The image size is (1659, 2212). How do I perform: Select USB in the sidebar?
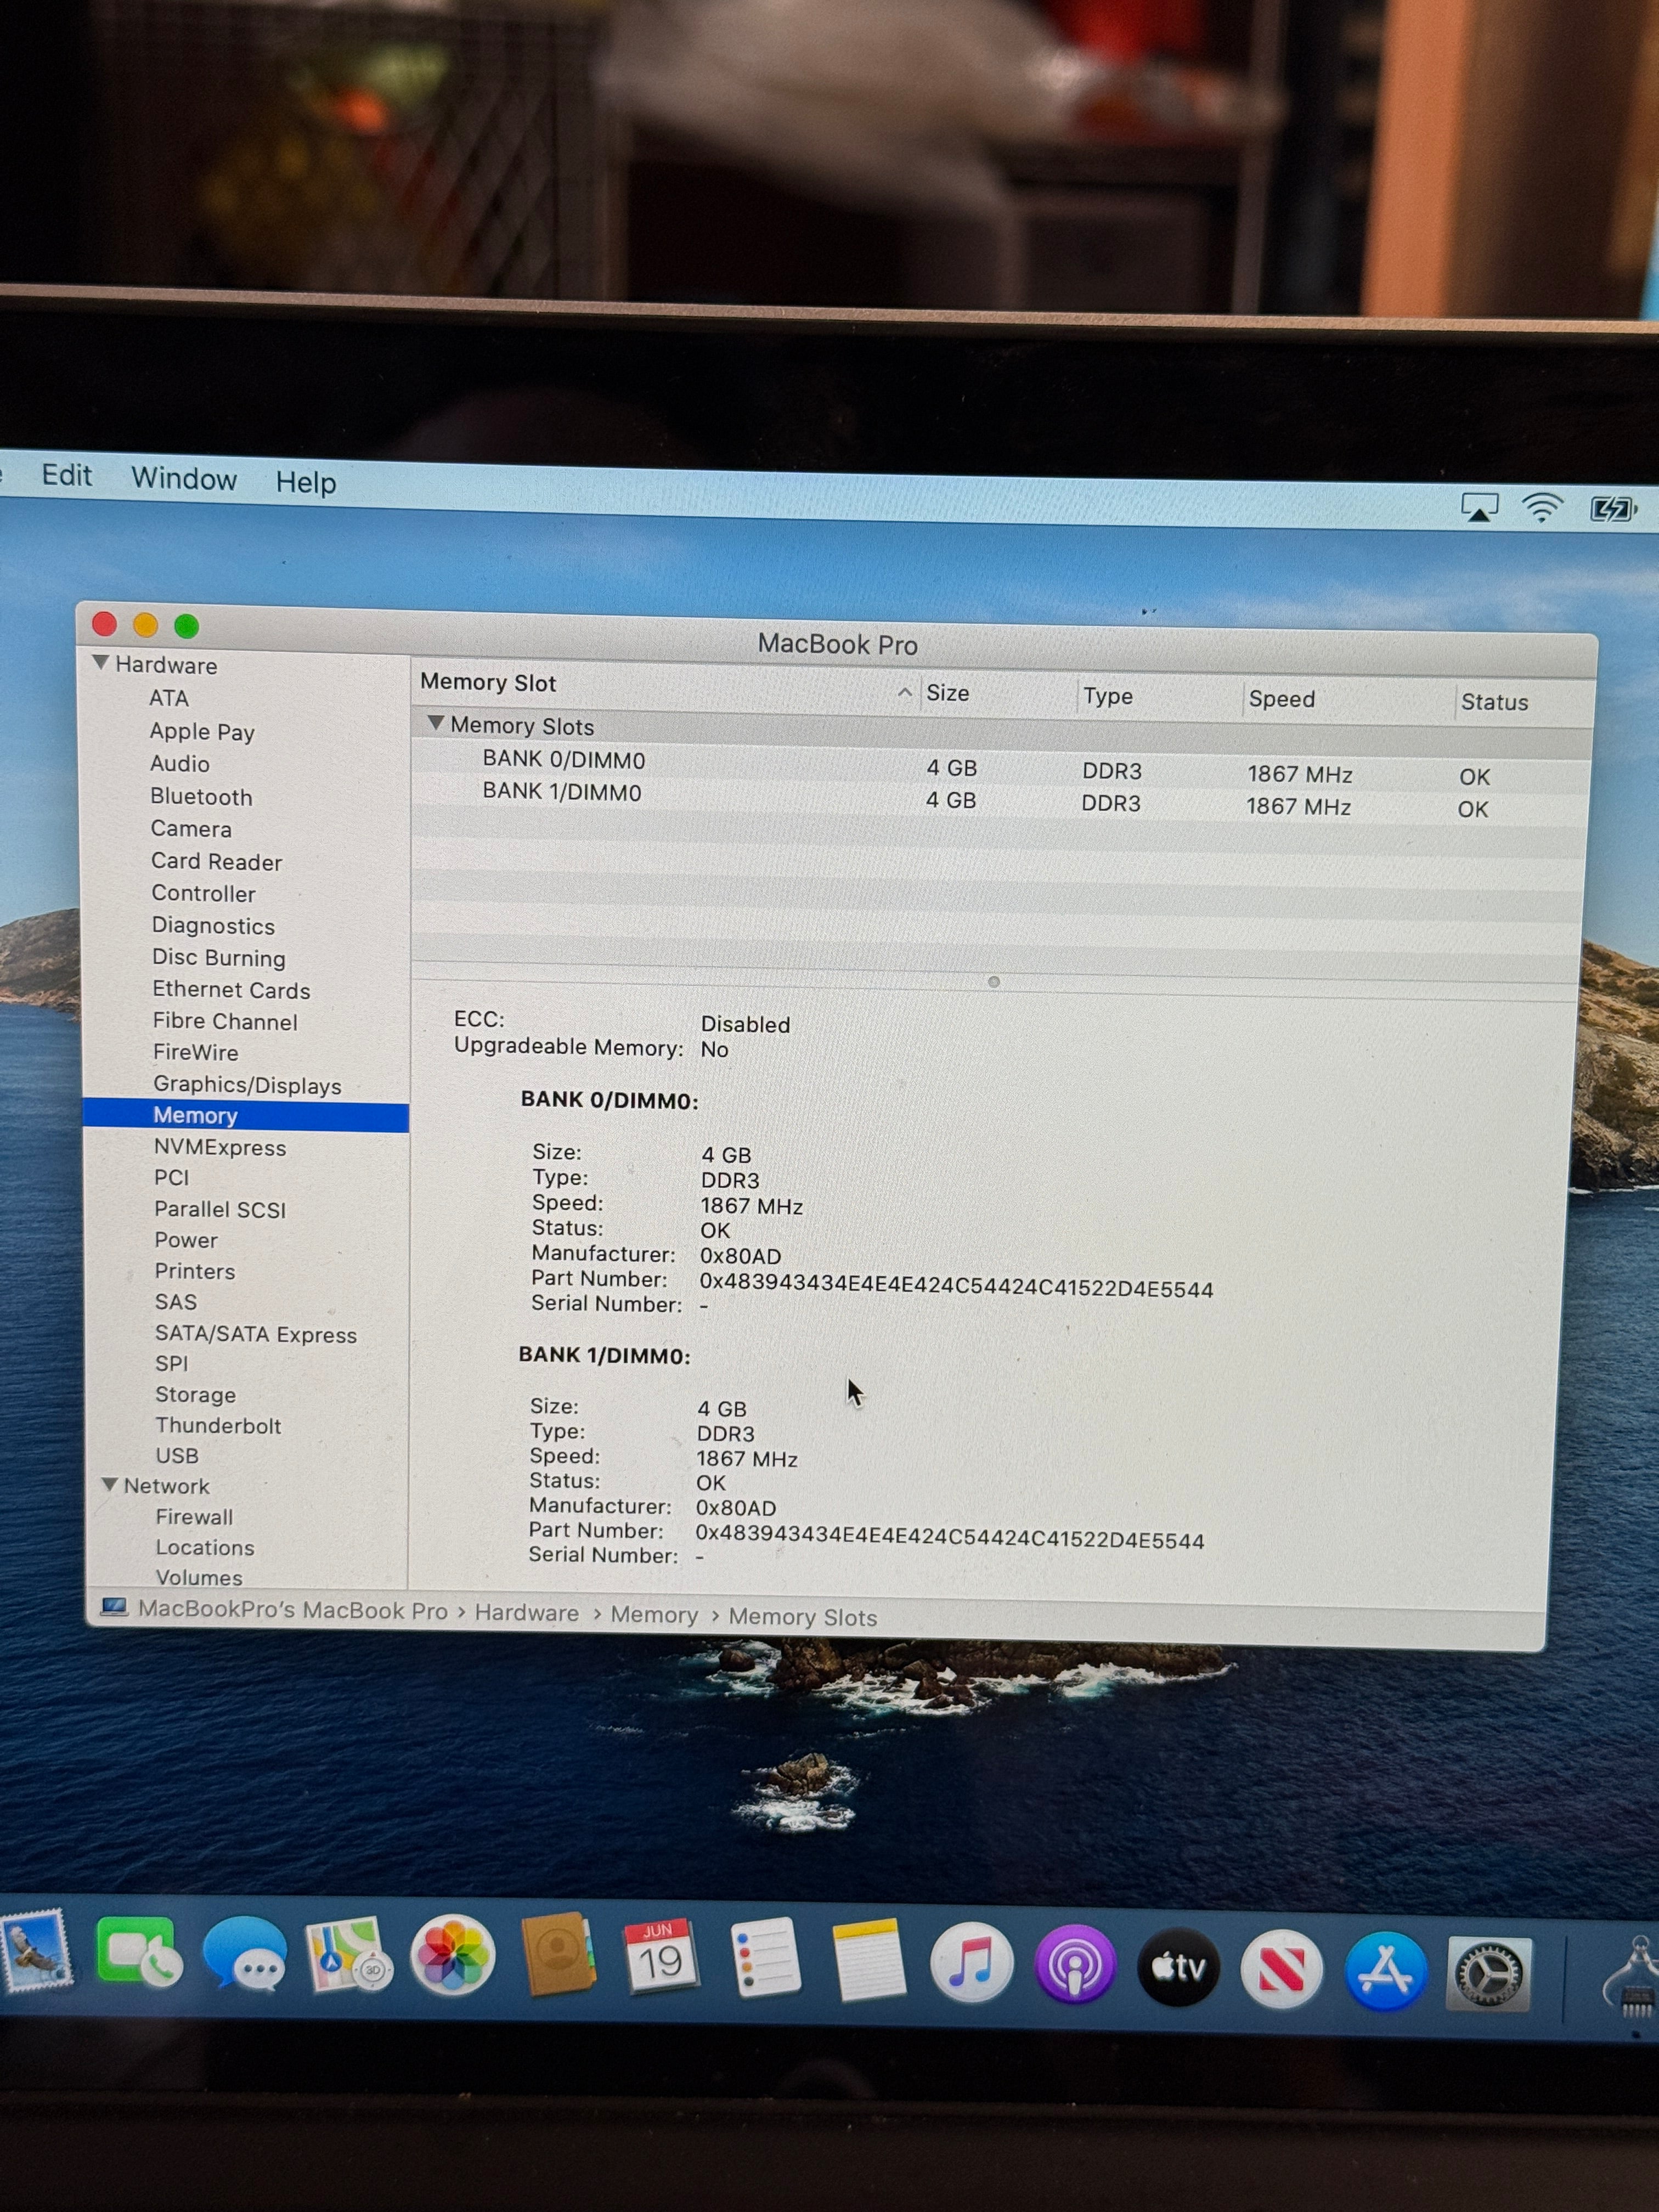(177, 1456)
